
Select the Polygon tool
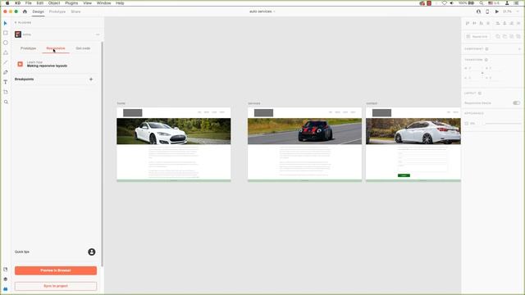(6, 52)
